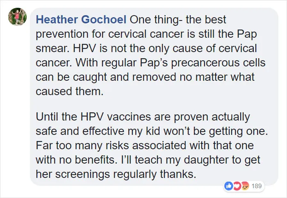Click the word "precancerous" in the comment
287x198 pixels.
[205, 63]
